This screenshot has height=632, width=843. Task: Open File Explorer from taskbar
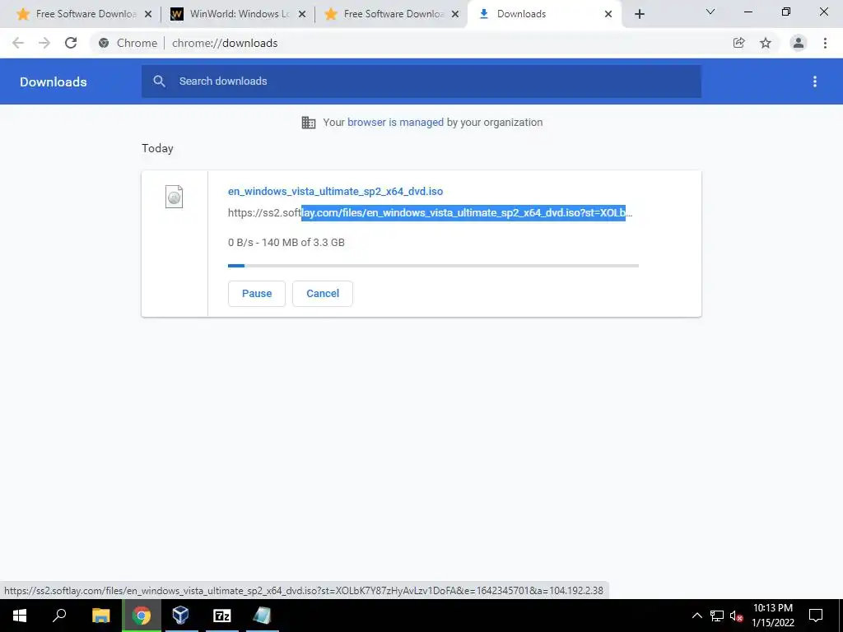click(100, 616)
